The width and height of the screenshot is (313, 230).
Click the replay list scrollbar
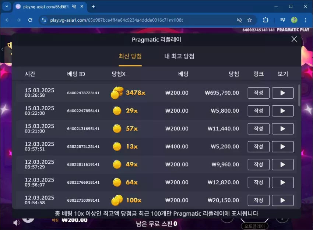tap(299, 95)
